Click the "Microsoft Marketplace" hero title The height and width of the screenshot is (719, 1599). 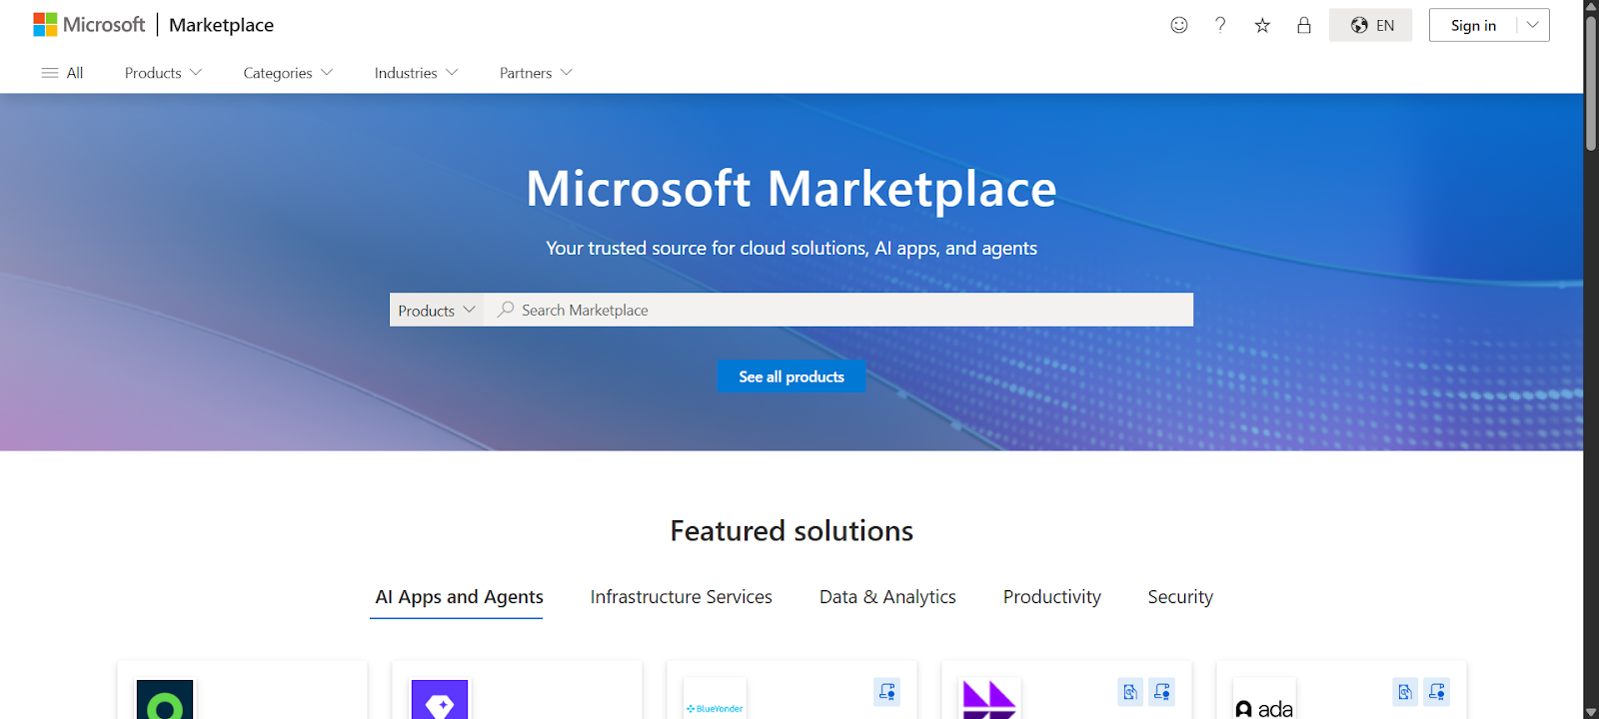[x=792, y=188]
